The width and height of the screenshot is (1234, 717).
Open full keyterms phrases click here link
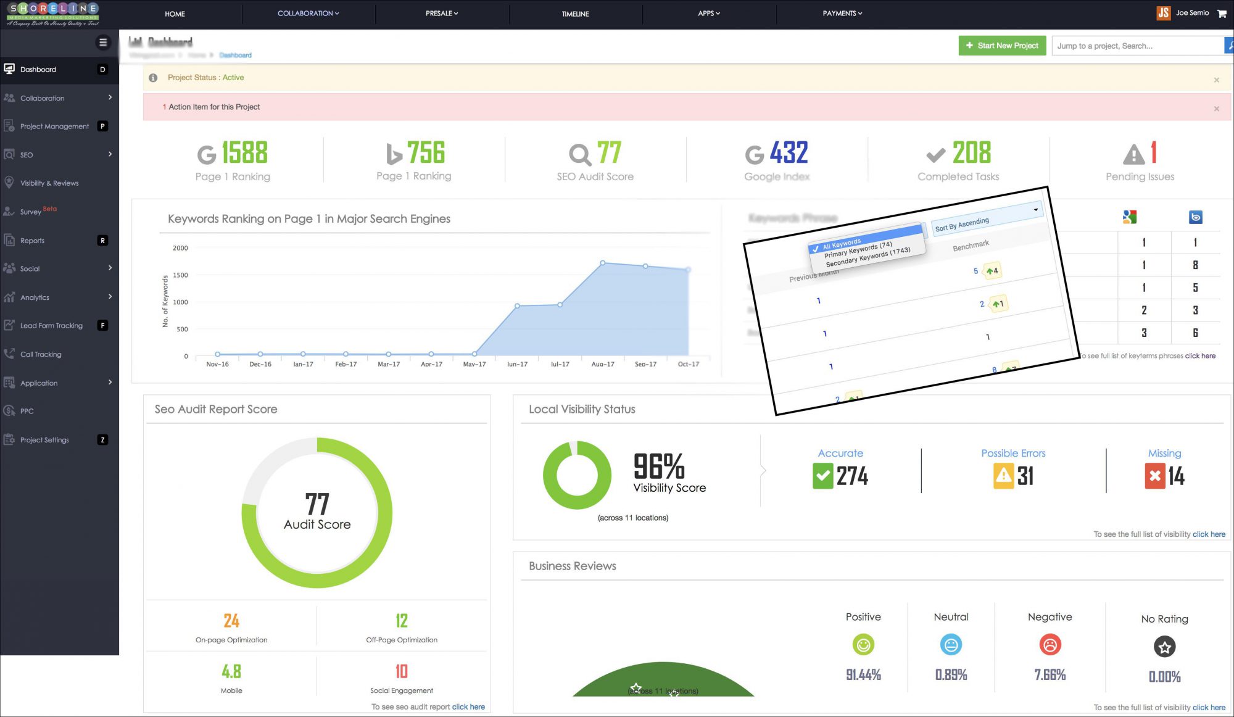[x=1200, y=356]
